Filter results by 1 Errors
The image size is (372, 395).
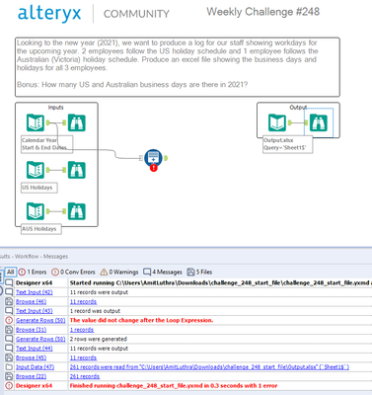pyautogui.click(x=33, y=273)
